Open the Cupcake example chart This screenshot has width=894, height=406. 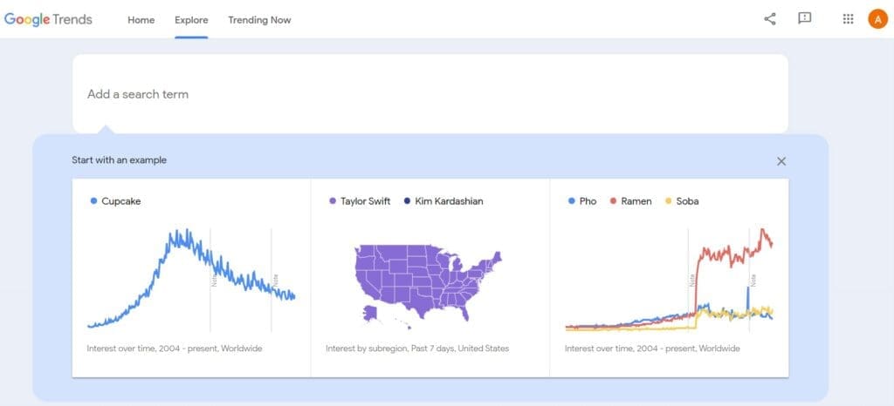coord(191,277)
